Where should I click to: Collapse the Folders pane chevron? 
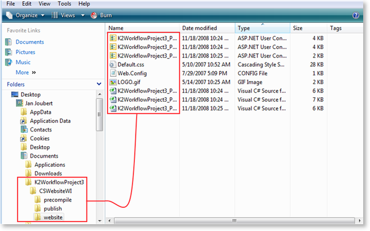(x=99, y=84)
